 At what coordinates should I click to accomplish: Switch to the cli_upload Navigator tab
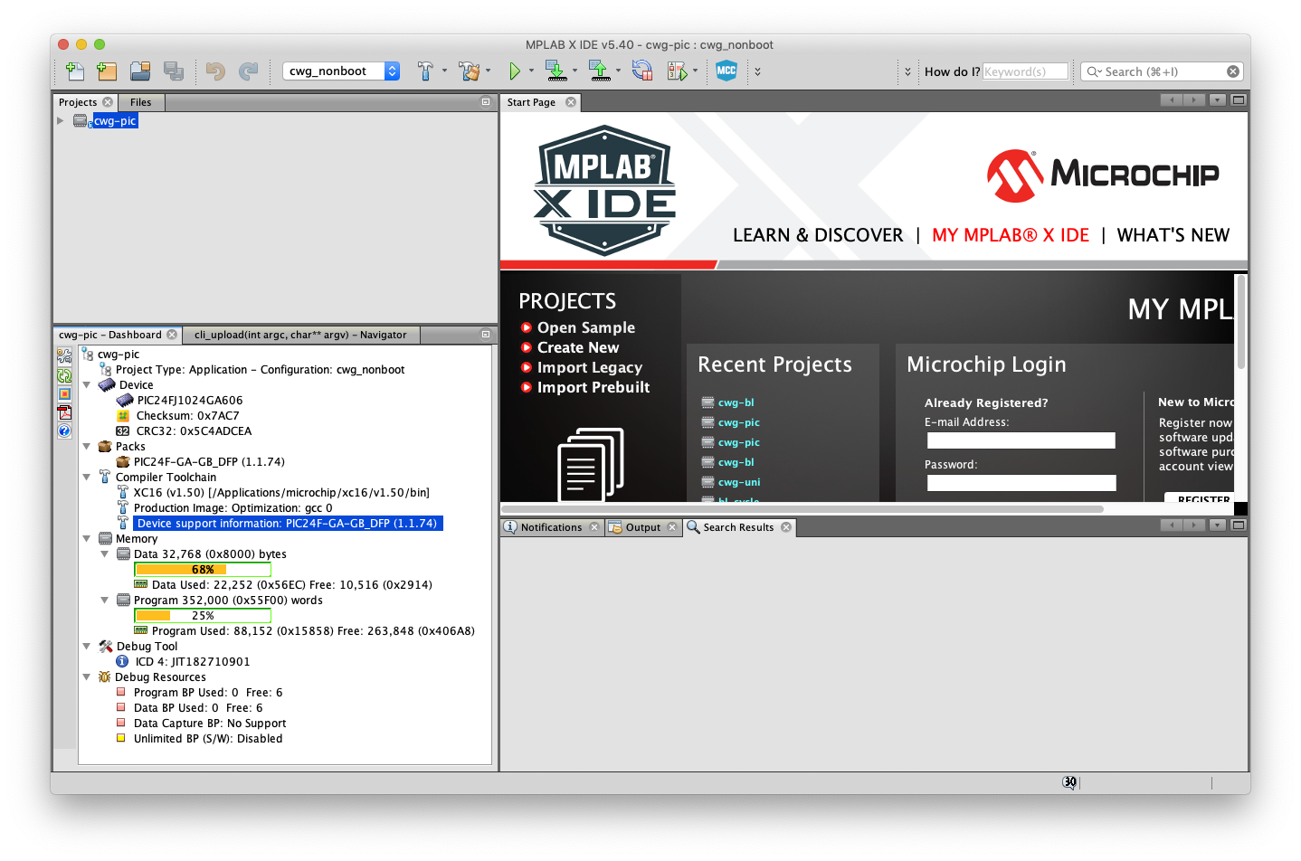[x=300, y=335]
